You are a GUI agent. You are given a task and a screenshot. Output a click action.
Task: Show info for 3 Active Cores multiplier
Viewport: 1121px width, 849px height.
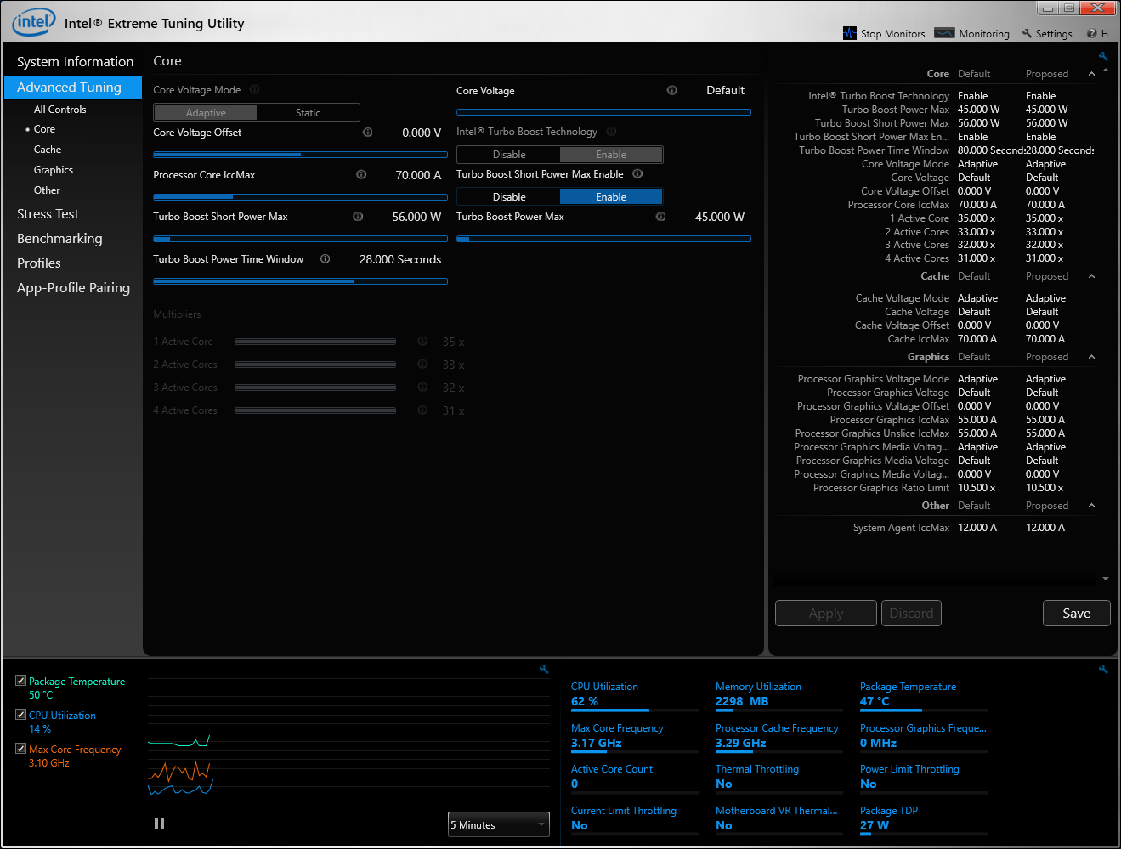pos(422,387)
